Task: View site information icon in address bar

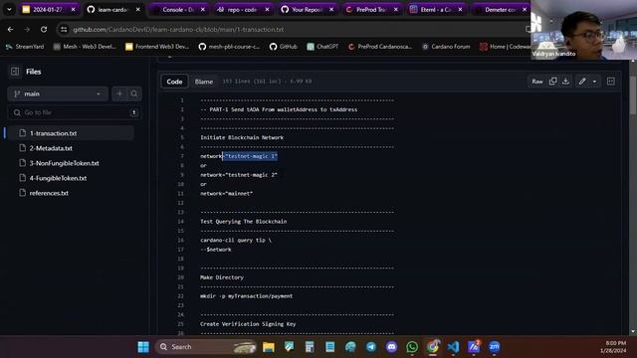Action: point(64,29)
